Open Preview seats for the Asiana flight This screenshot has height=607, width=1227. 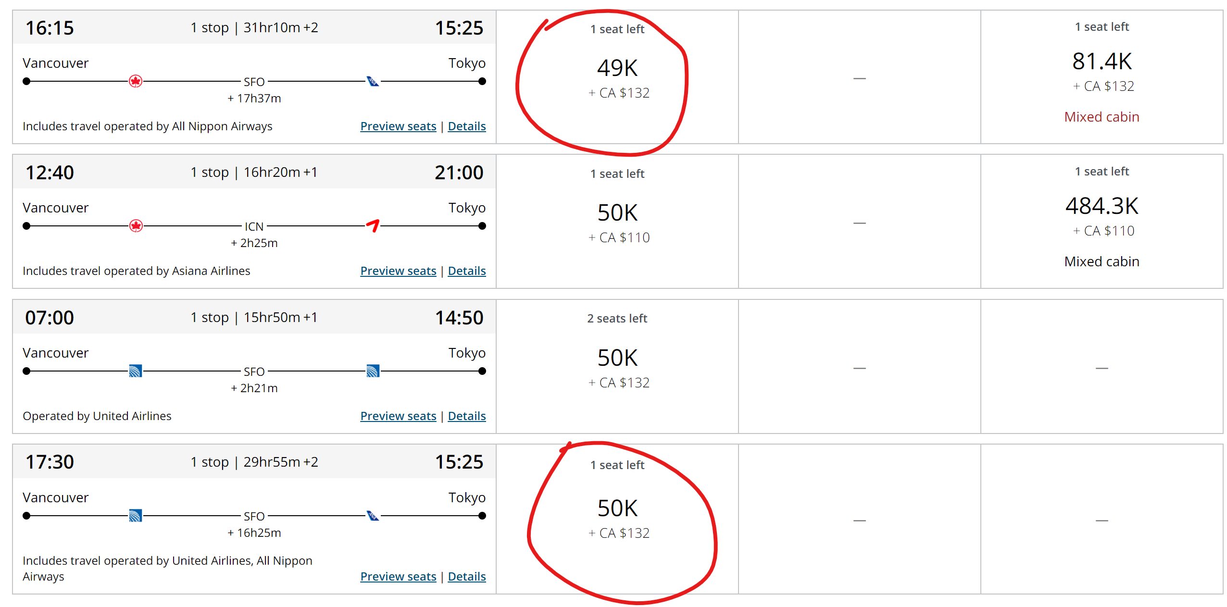pyautogui.click(x=398, y=271)
